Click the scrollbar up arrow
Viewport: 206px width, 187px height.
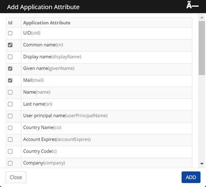click(x=202, y=17)
